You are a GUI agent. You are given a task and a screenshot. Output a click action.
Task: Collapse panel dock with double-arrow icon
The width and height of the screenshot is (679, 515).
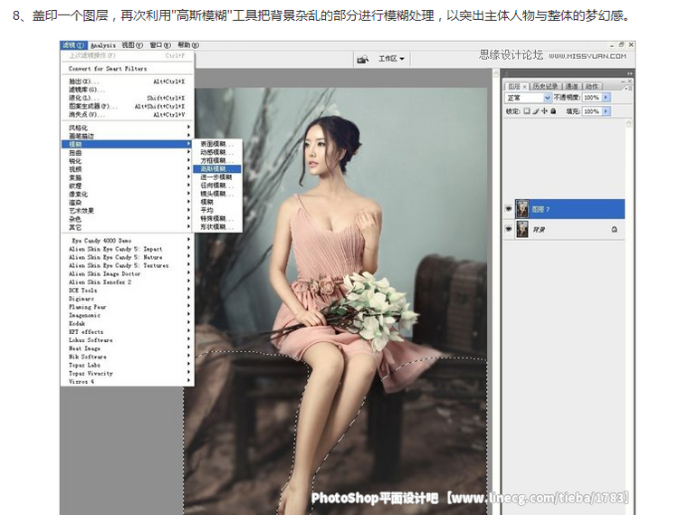coord(629,73)
